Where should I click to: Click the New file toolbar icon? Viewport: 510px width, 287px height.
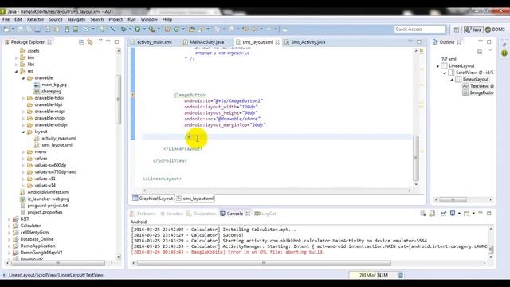coord(6,29)
